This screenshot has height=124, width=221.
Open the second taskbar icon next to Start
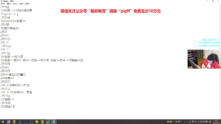[9, 122]
